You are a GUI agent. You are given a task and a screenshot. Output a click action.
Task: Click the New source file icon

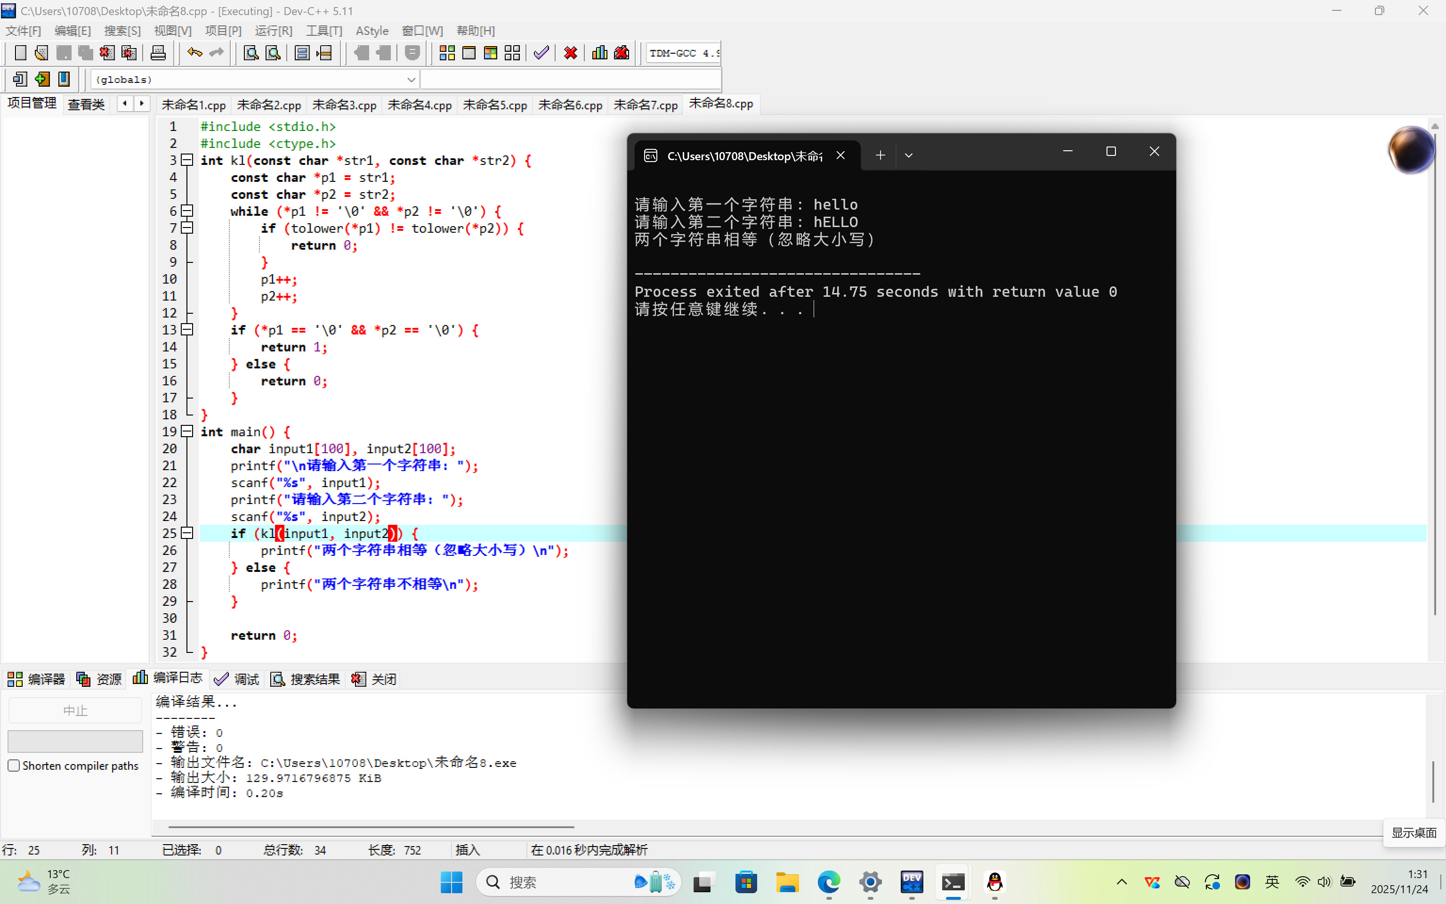20,53
